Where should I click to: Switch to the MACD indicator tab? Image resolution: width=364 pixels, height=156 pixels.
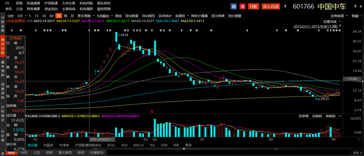click(138, 145)
